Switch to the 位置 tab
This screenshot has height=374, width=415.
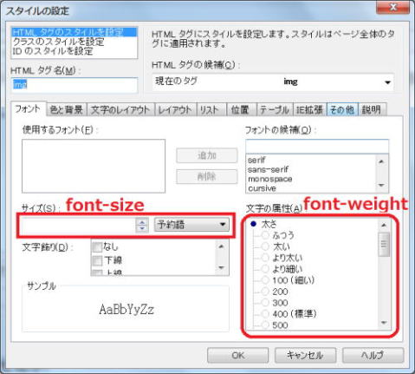tap(241, 110)
